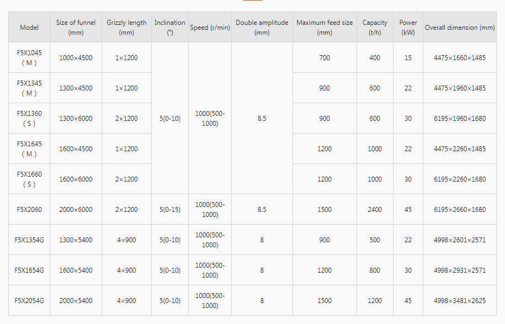Viewport: 505px width, 324px height.
Task: Select the 5(0-15) inclination cell
Action: click(169, 210)
